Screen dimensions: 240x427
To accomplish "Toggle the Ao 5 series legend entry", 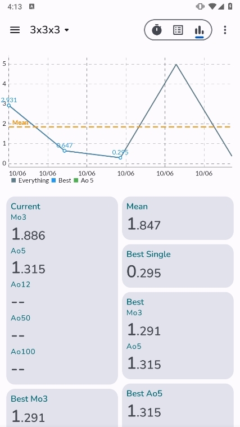I will [x=84, y=180].
